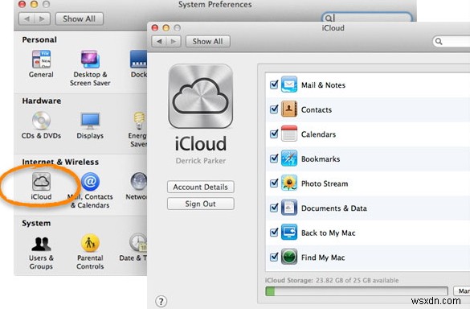Screen dimensions: 470x309
Task: Disable Documents & Data checkbox
Action: tap(274, 208)
